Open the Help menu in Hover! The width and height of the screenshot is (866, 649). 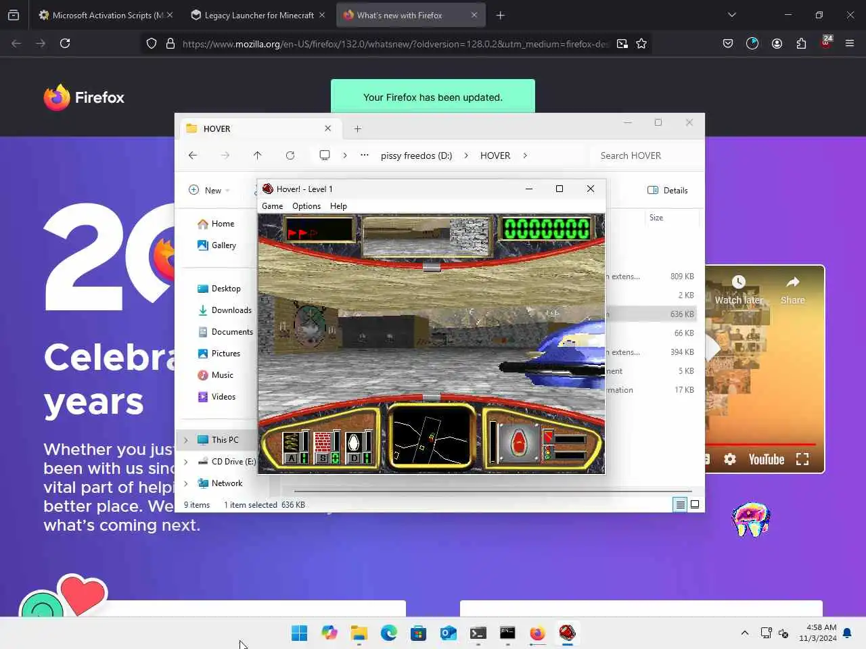338,206
